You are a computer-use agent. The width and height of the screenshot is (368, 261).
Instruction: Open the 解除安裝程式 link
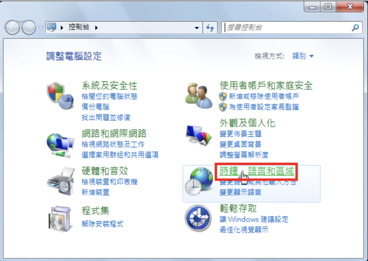102,224
